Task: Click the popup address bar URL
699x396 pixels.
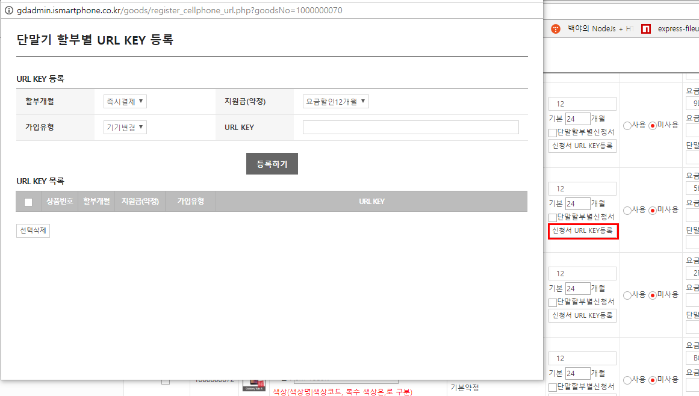Action: pyautogui.click(x=179, y=11)
